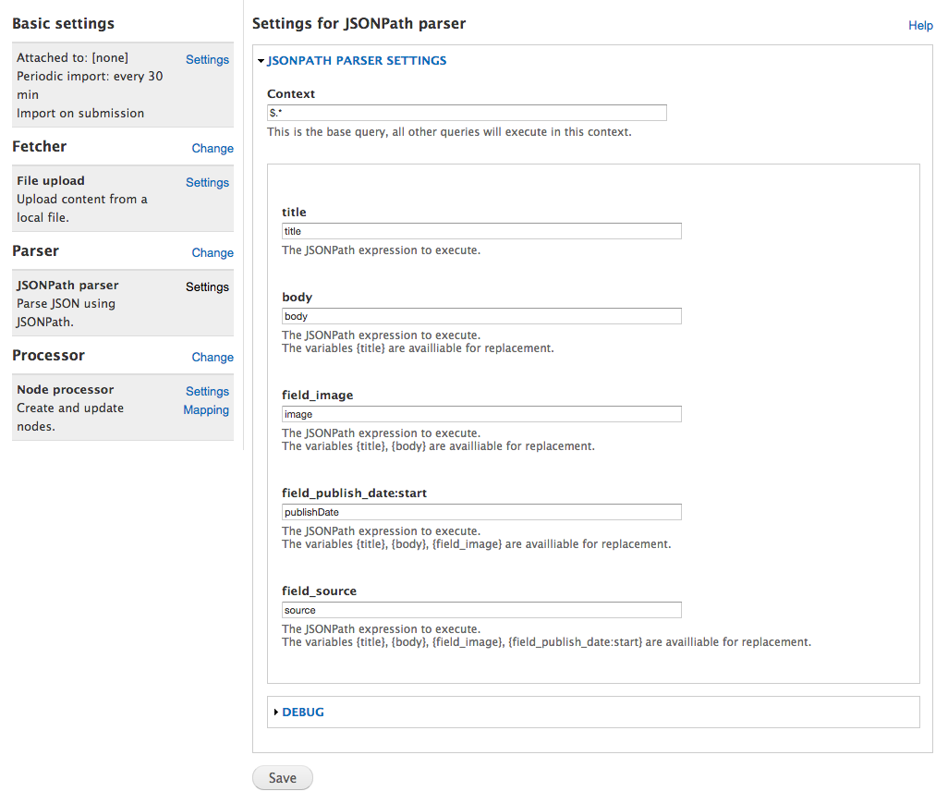
Task: Focus the title JSONPath expression field
Action: [x=481, y=231]
